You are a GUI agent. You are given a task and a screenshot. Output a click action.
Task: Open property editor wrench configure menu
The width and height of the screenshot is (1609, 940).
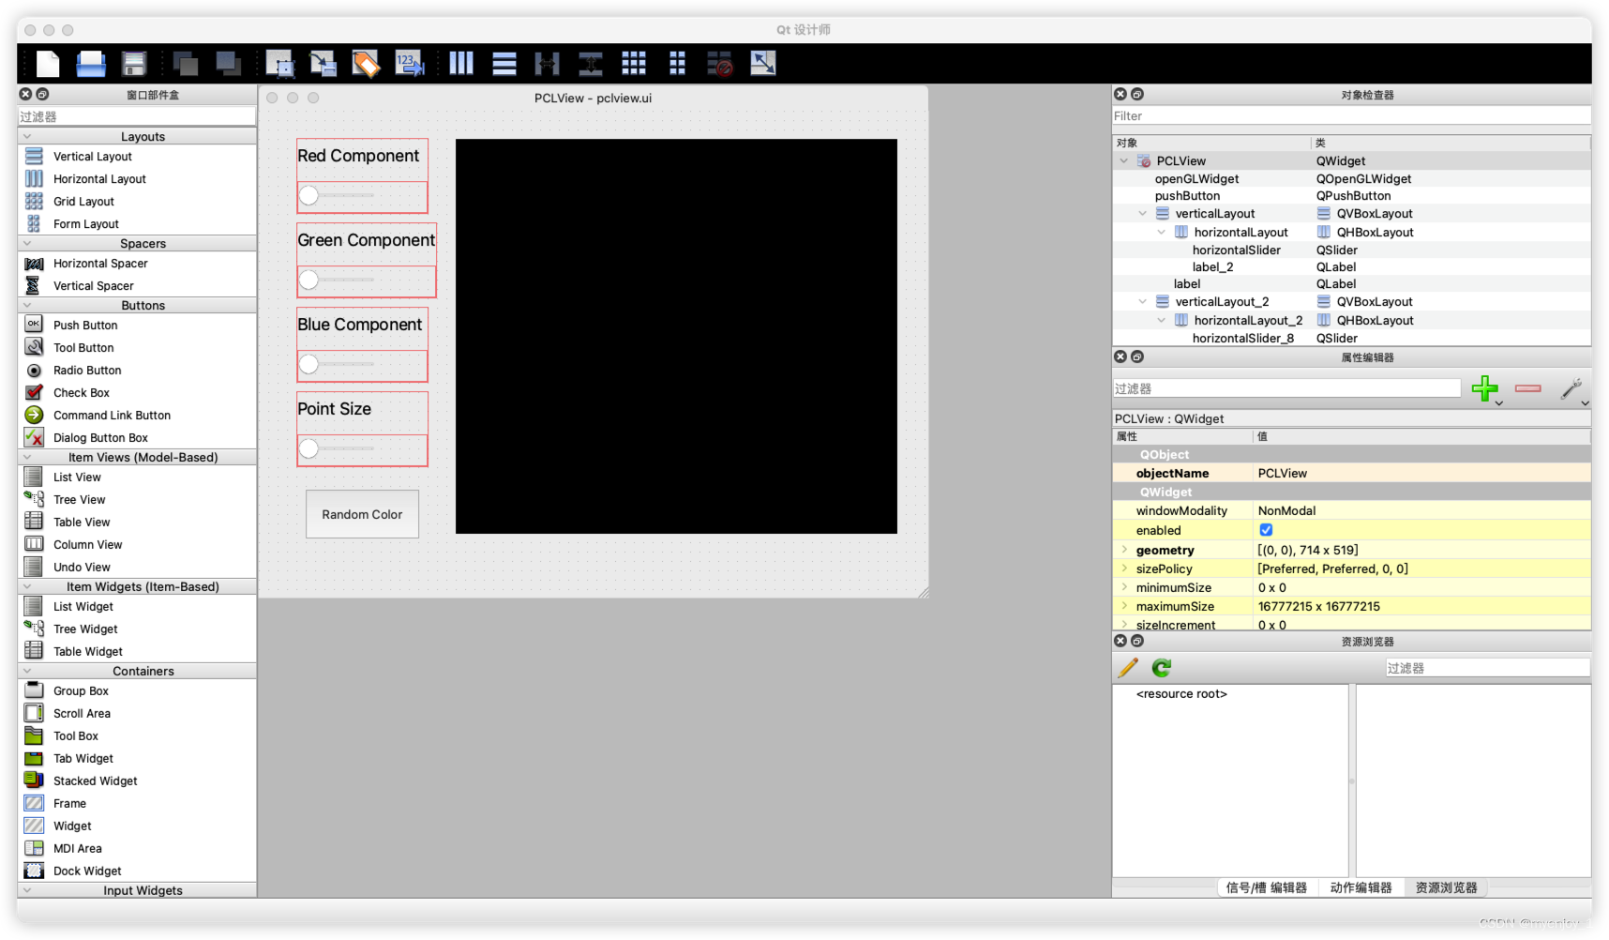1571,388
